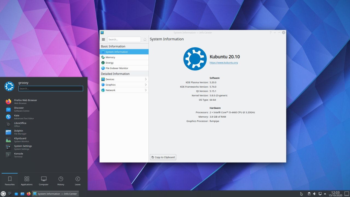Open File Indexer Monitor
Image resolution: width=350 pixels, height=197 pixels.
point(124,68)
